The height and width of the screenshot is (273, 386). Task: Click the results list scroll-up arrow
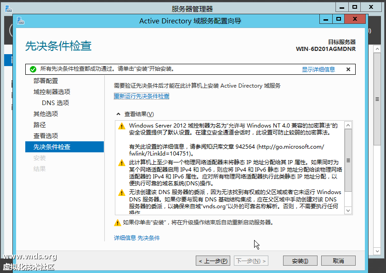[x=348, y=125]
